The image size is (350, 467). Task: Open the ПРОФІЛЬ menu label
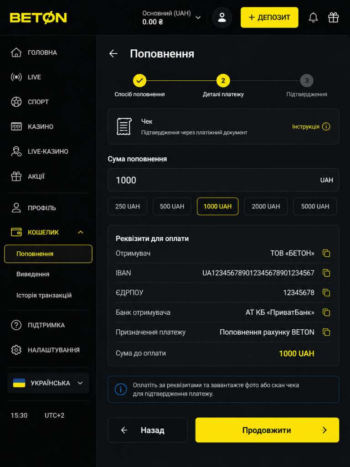[42, 208]
